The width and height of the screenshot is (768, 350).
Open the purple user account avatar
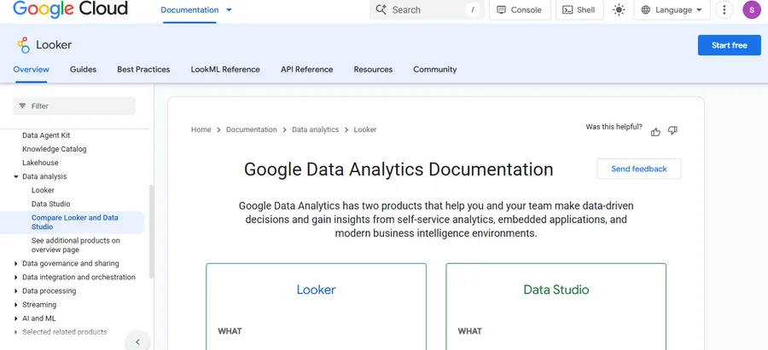(x=752, y=9)
